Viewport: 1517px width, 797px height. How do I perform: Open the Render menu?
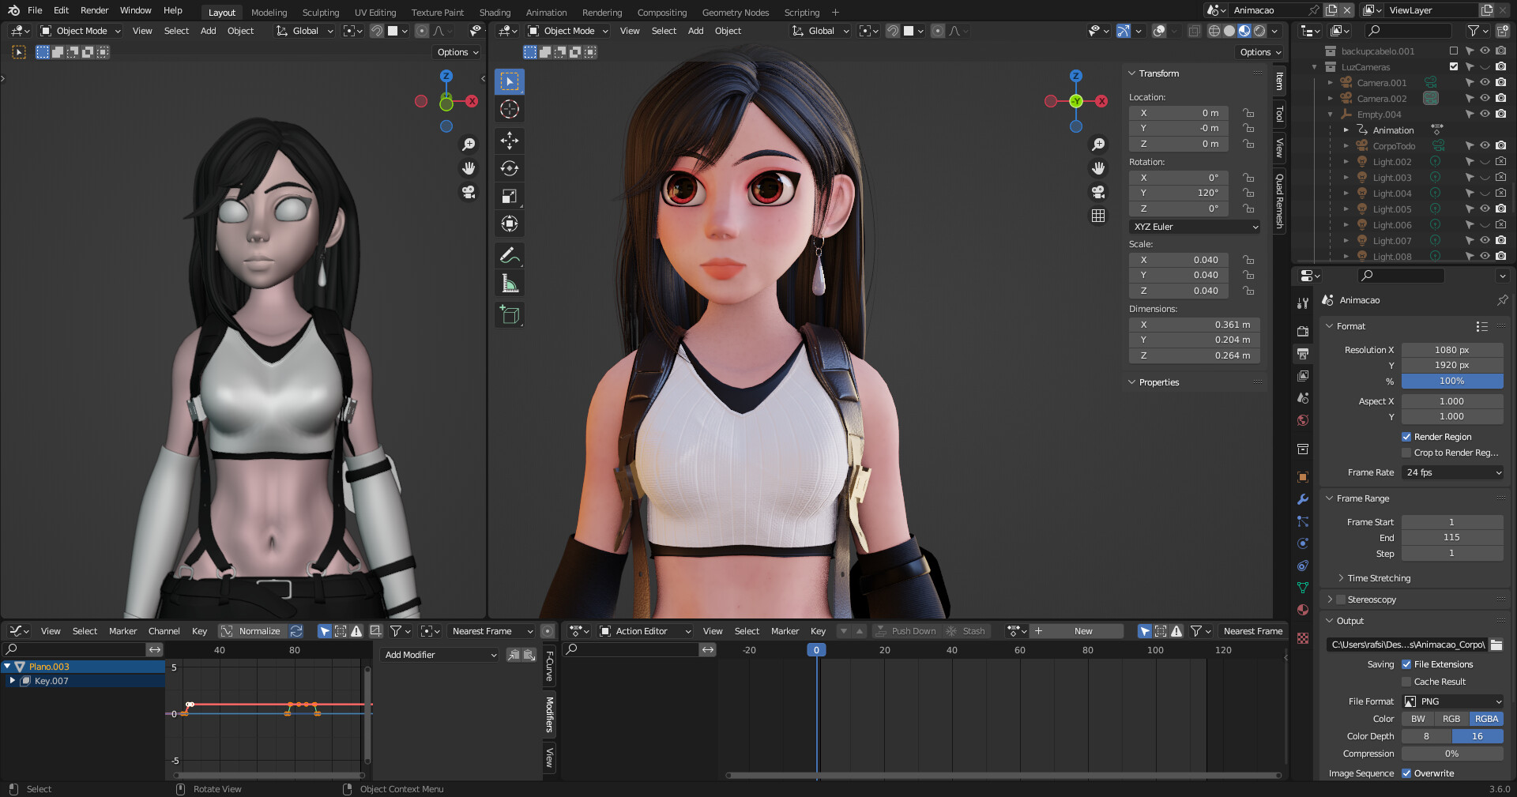click(94, 10)
